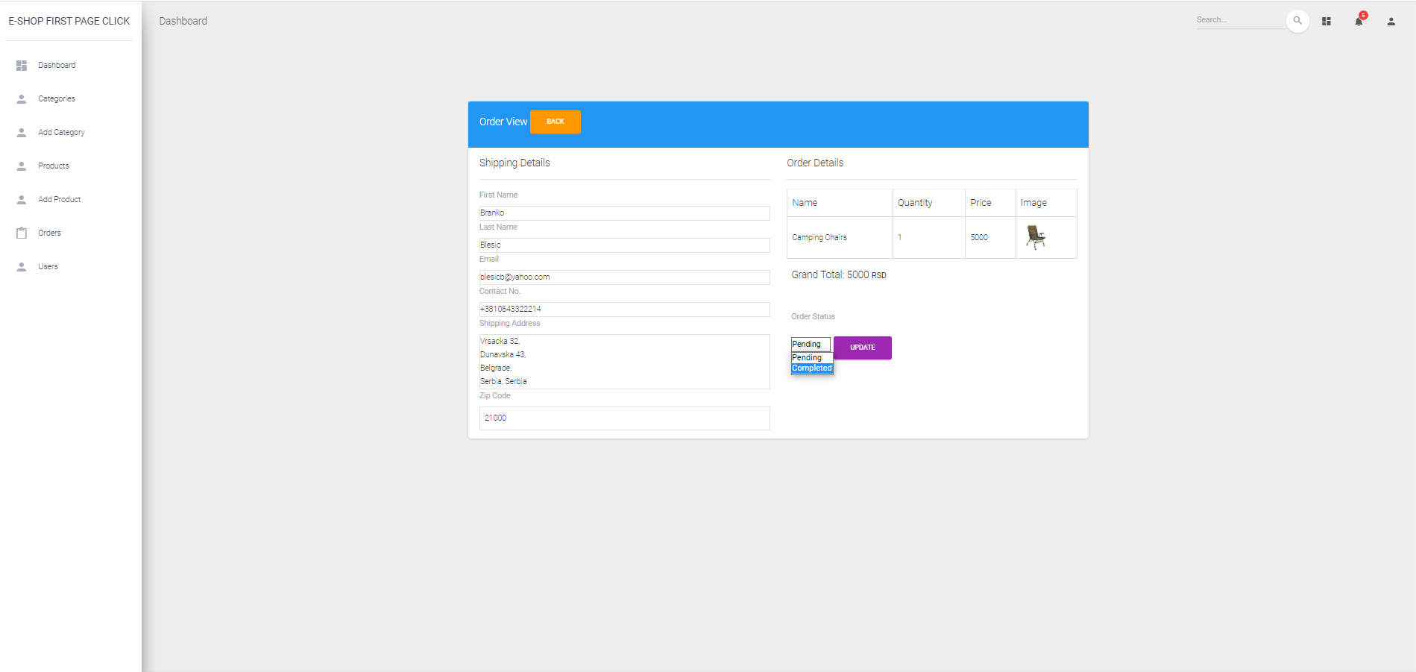Open Orders using the clipboard icon
1416x672 pixels.
click(21, 233)
